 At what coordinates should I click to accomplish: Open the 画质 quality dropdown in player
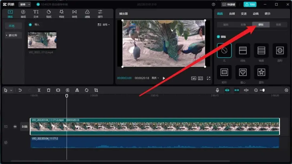point(155,78)
